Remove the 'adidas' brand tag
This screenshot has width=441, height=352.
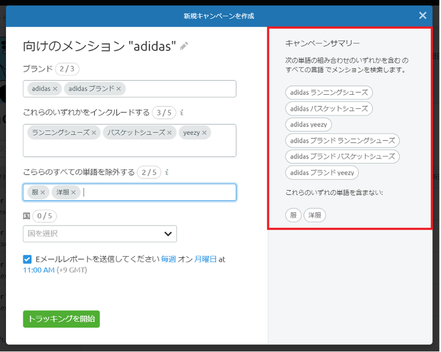(x=55, y=89)
